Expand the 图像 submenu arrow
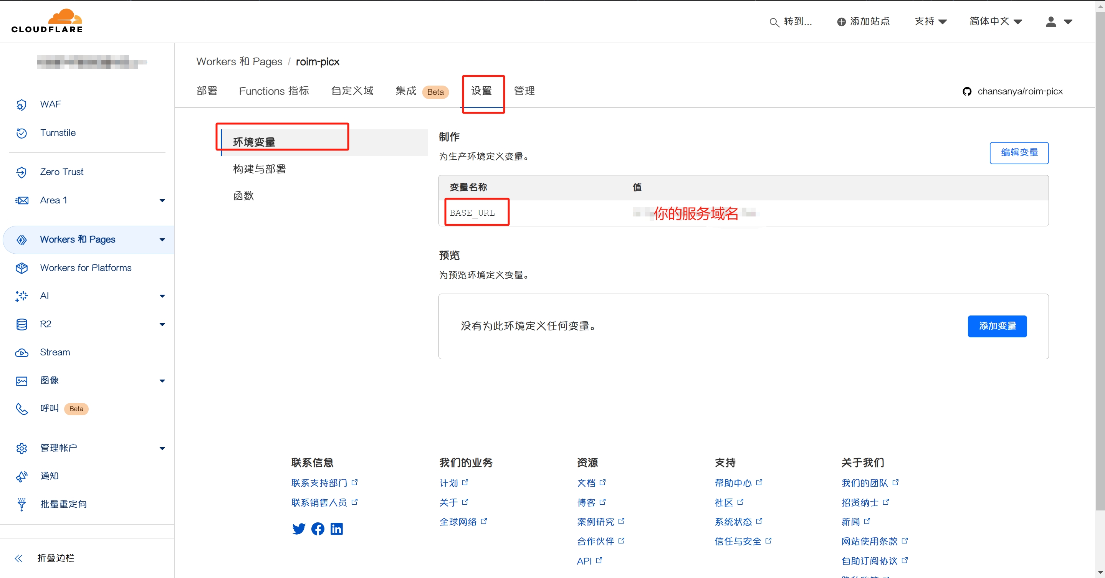The image size is (1105, 578). click(x=162, y=381)
